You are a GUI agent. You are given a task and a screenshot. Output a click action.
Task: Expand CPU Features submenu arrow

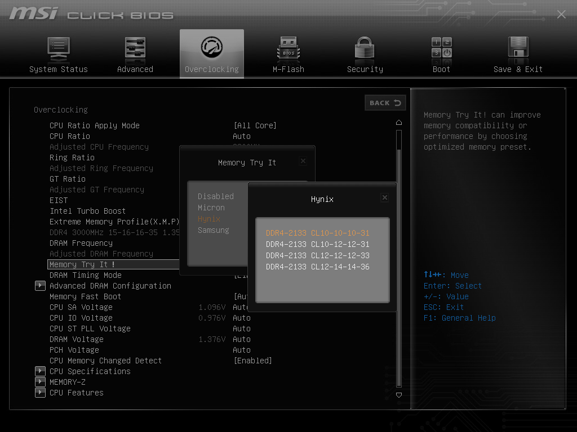(x=40, y=393)
